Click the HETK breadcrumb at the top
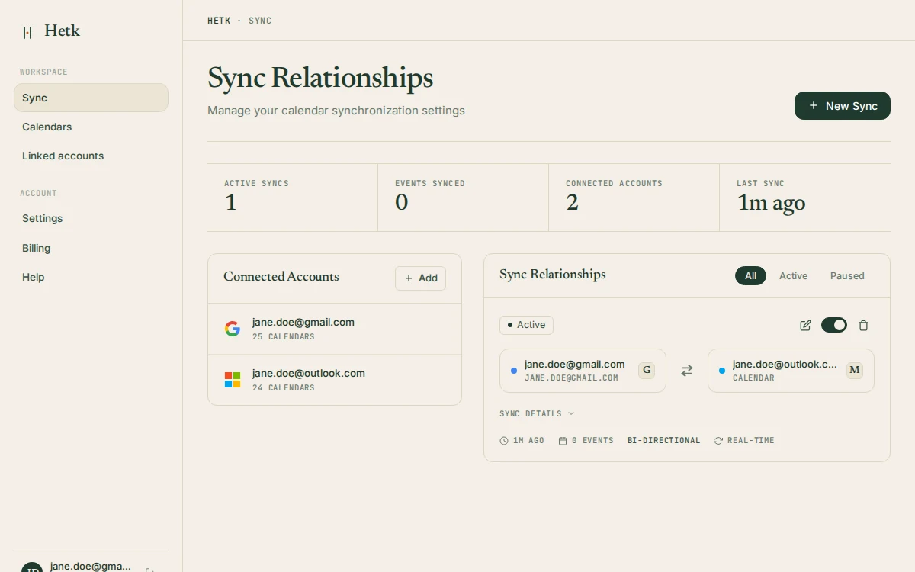Viewport: 915px width, 572px height. (x=219, y=21)
